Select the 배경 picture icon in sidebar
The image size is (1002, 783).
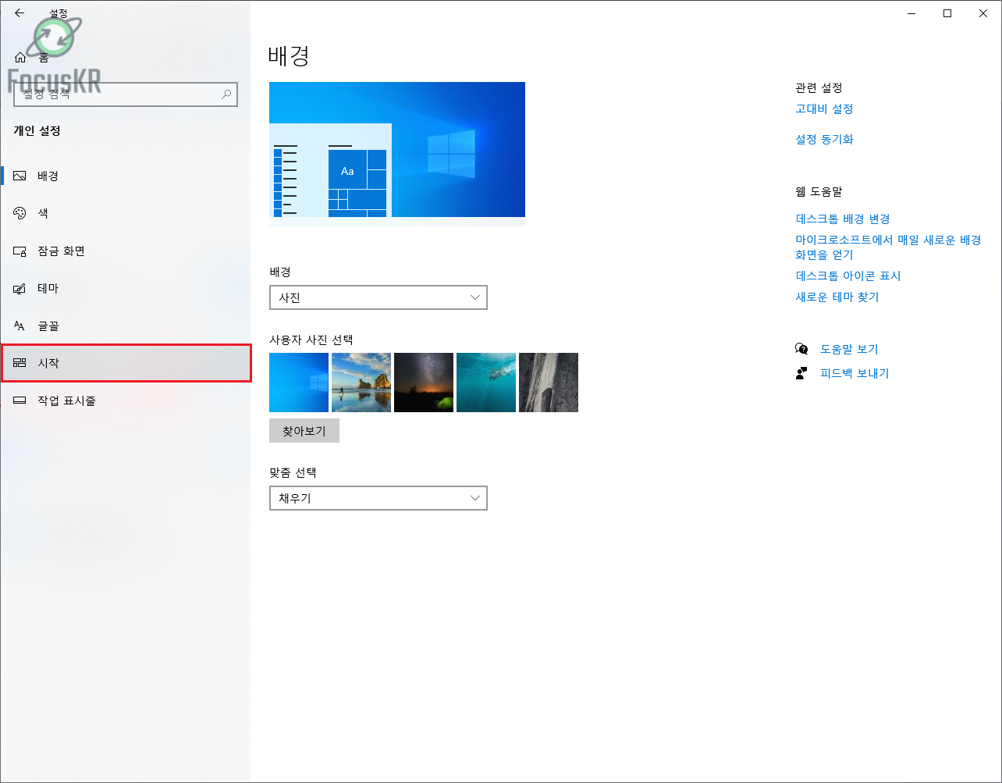point(20,176)
